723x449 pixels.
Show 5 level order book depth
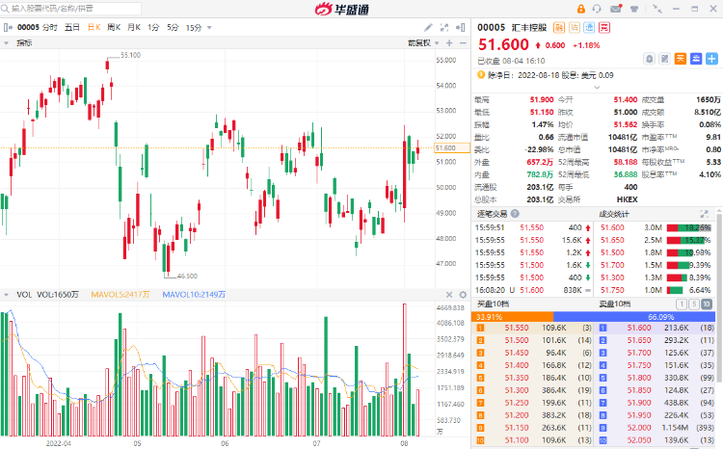click(x=693, y=304)
